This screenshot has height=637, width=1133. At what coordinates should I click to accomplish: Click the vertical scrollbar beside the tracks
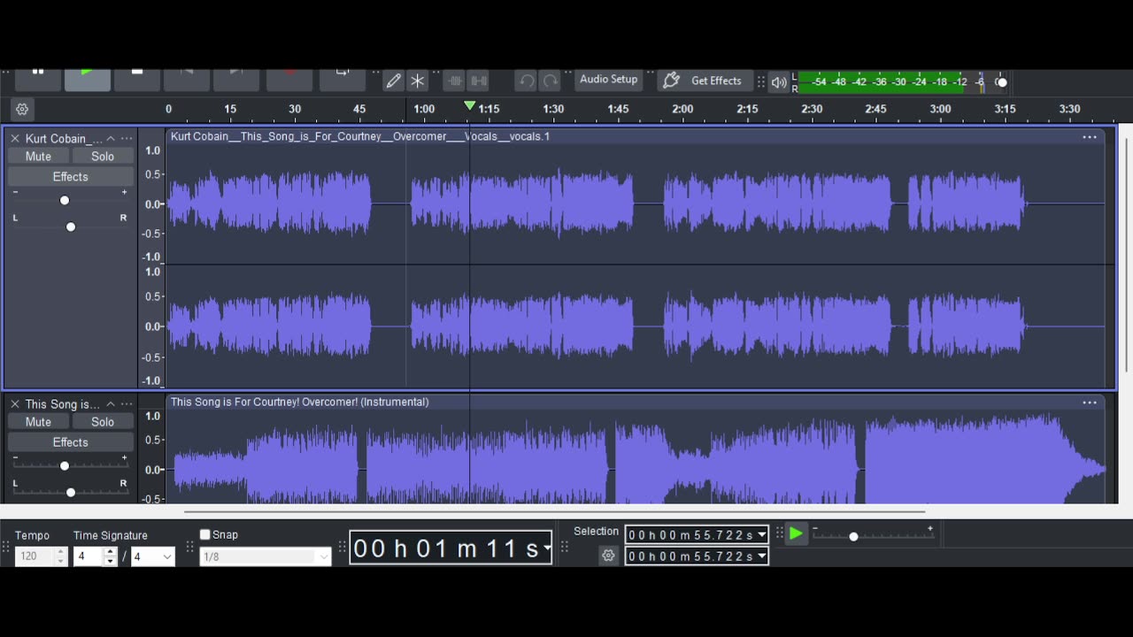coord(1127,254)
